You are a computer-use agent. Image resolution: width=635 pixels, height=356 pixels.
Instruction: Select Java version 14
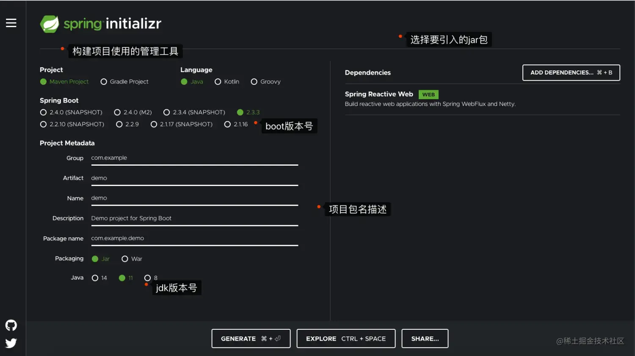pos(99,278)
